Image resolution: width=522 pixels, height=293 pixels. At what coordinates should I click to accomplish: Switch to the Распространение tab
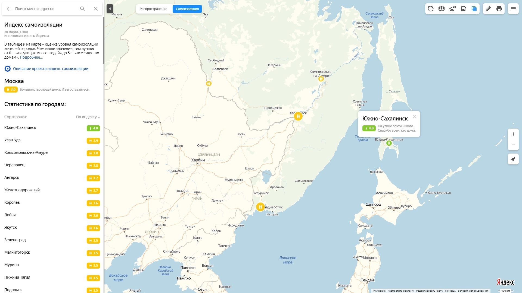point(154,9)
